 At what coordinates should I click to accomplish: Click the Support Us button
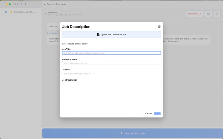195,14
